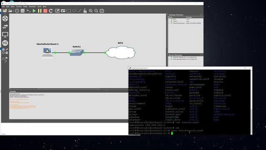
Task: Select the Add a link cable tool
Action: (x=5, y=59)
